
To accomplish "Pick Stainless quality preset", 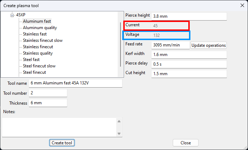I will coord(37,53).
